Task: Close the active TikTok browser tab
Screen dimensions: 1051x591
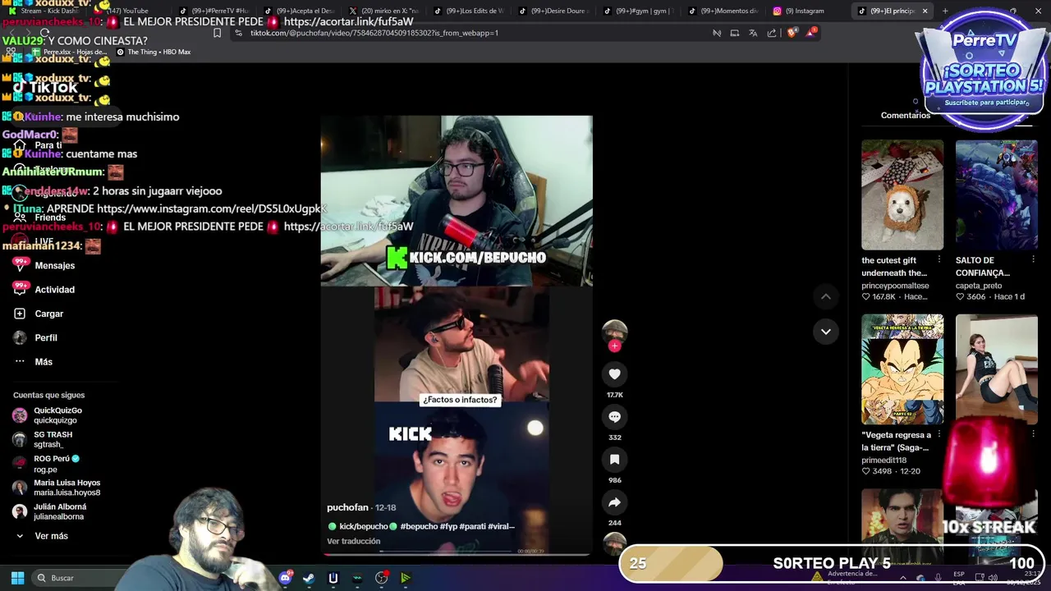Action: [x=925, y=11]
